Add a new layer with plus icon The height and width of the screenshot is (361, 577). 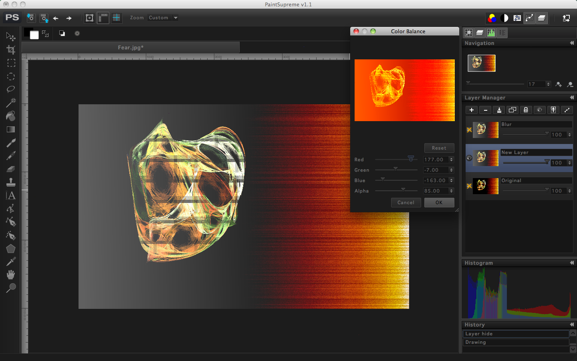472,110
